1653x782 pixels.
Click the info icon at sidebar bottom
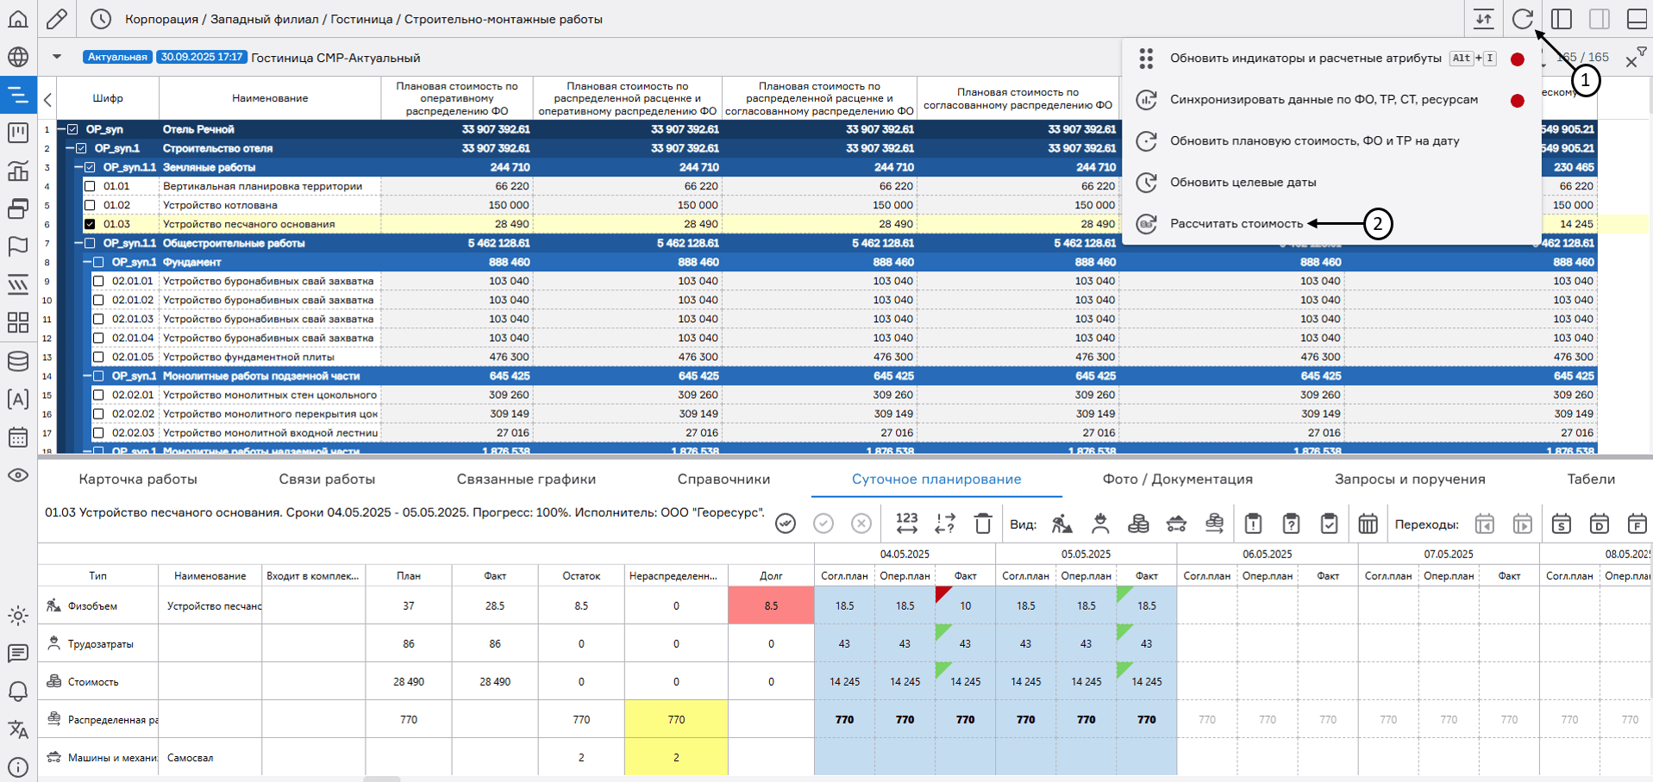click(18, 766)
